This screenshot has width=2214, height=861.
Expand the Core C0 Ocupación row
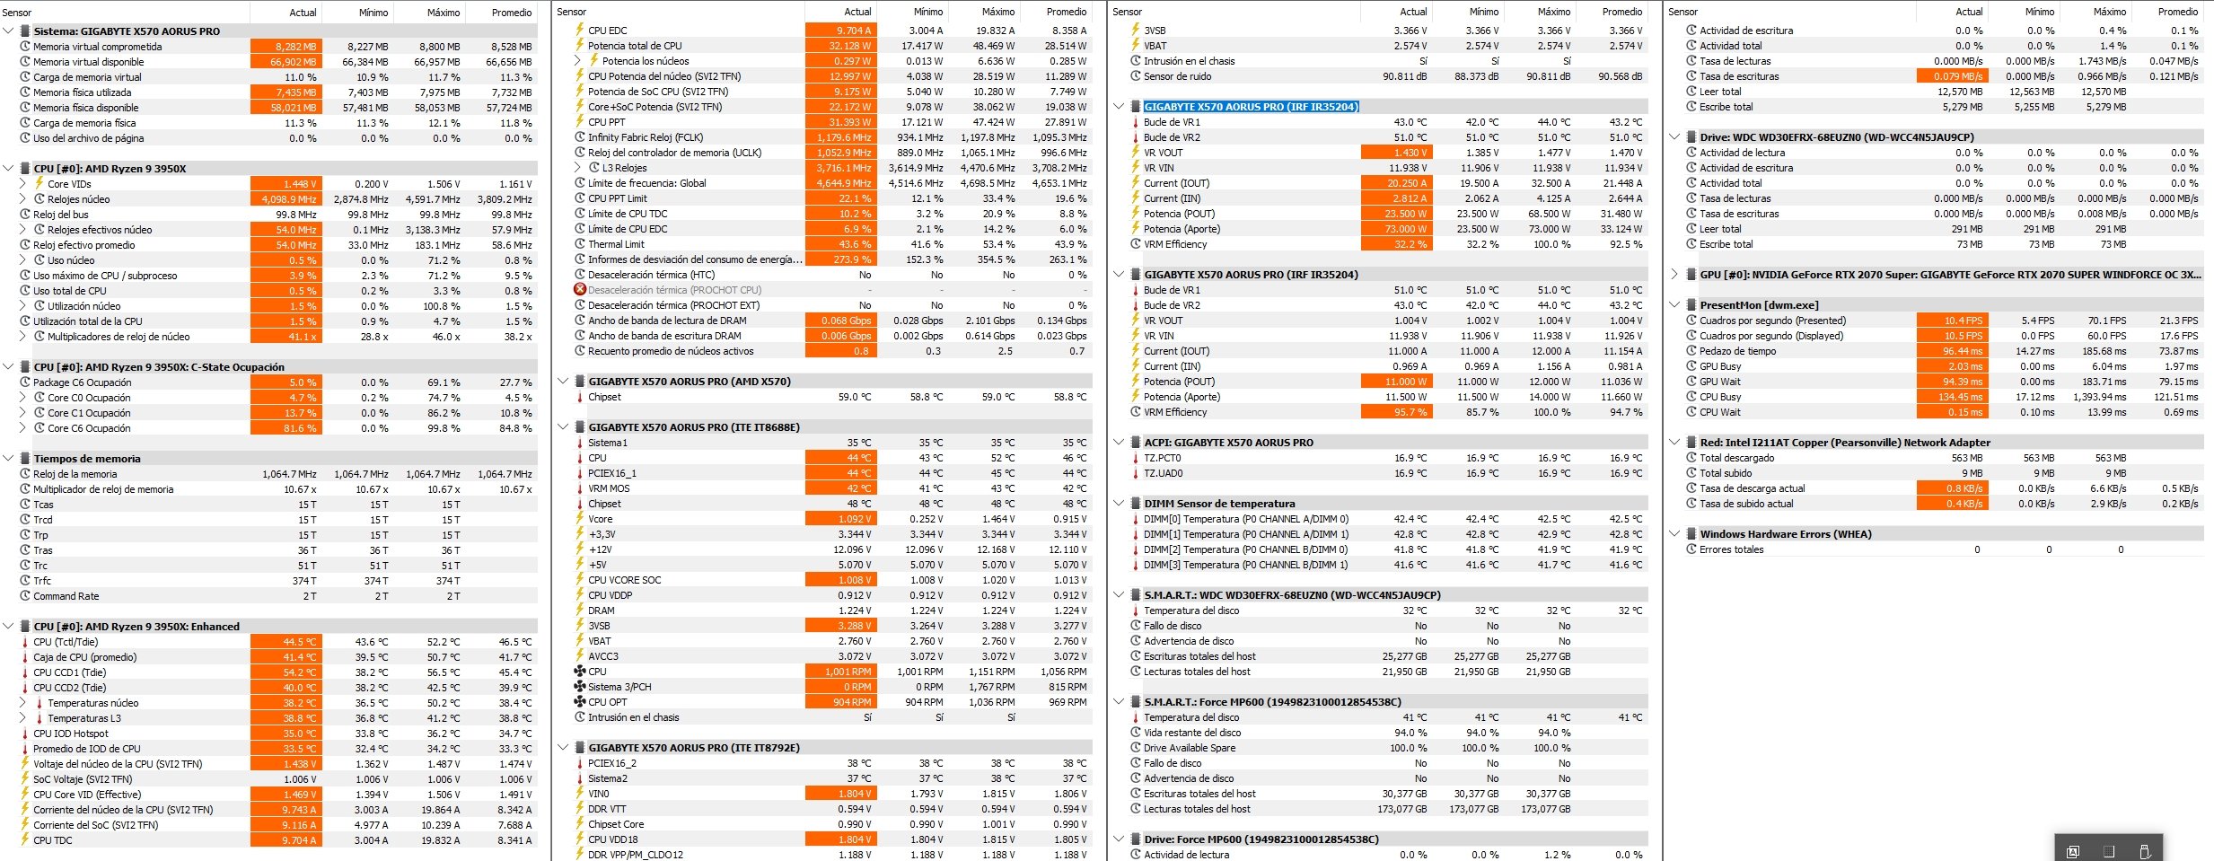[23, 398]
